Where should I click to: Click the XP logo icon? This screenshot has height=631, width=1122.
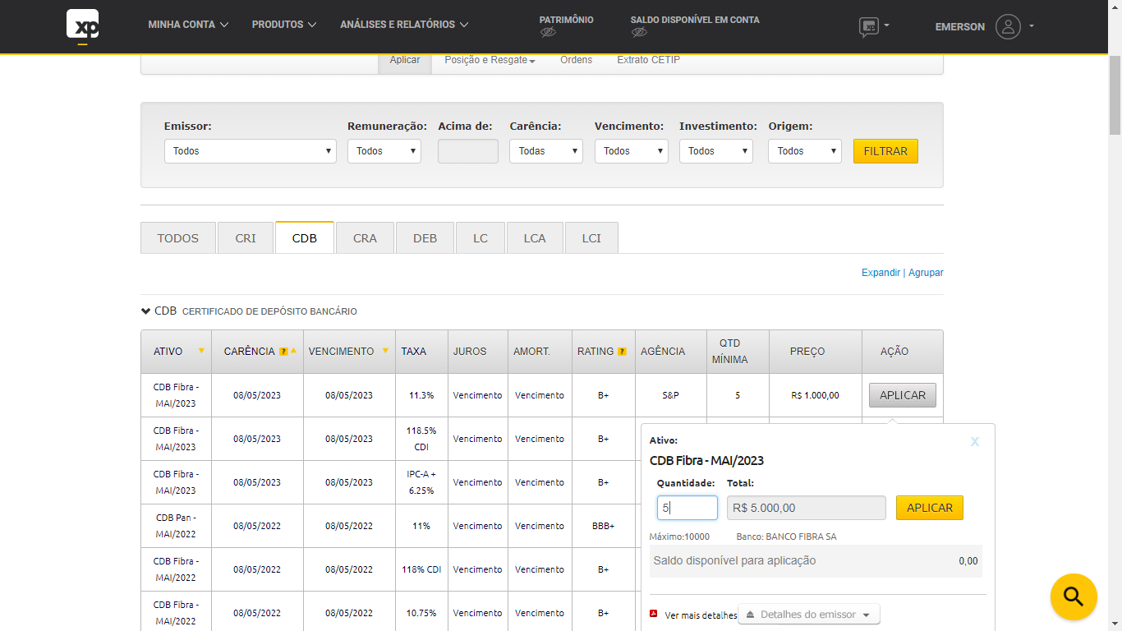coord(82,25)
